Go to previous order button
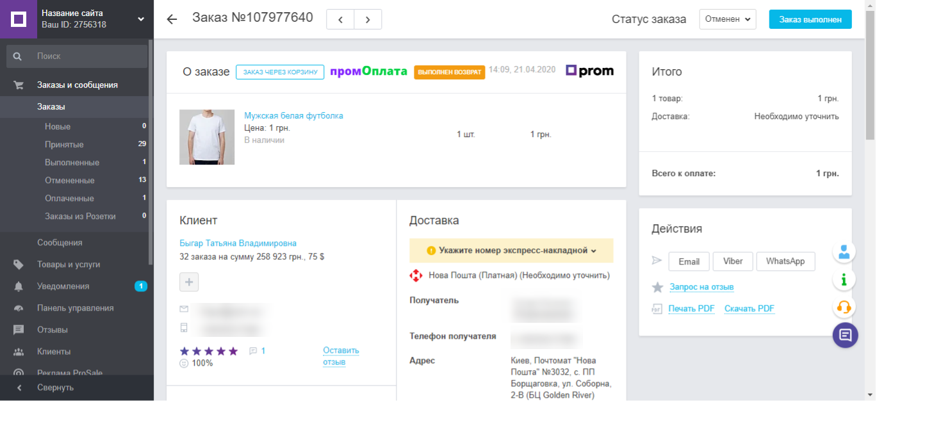Viewport: 950px width, 440px height. tap(340, 19)
